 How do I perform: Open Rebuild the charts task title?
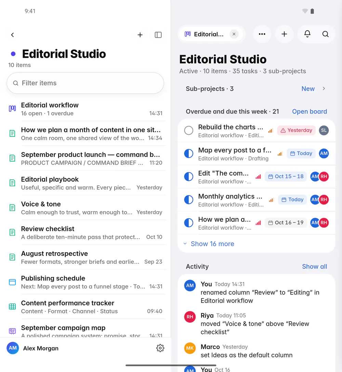[231, 127]
